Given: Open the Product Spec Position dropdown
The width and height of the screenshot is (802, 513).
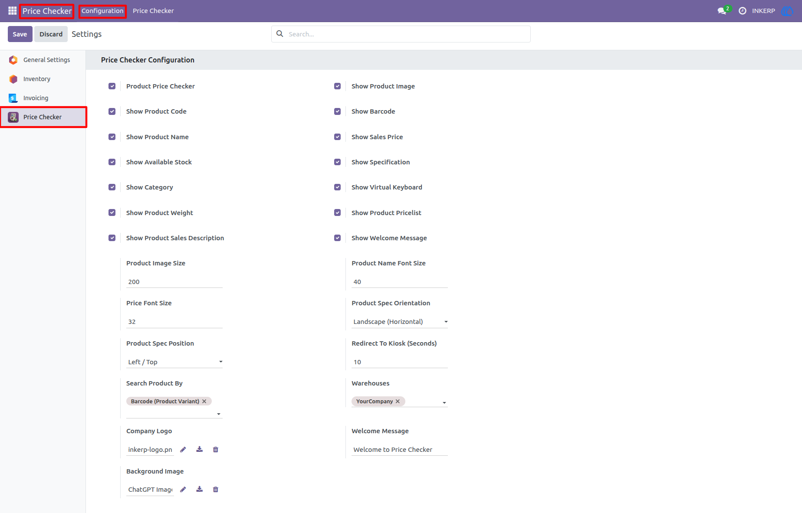Looking at the screenshot, I should [x=174, y=362].
